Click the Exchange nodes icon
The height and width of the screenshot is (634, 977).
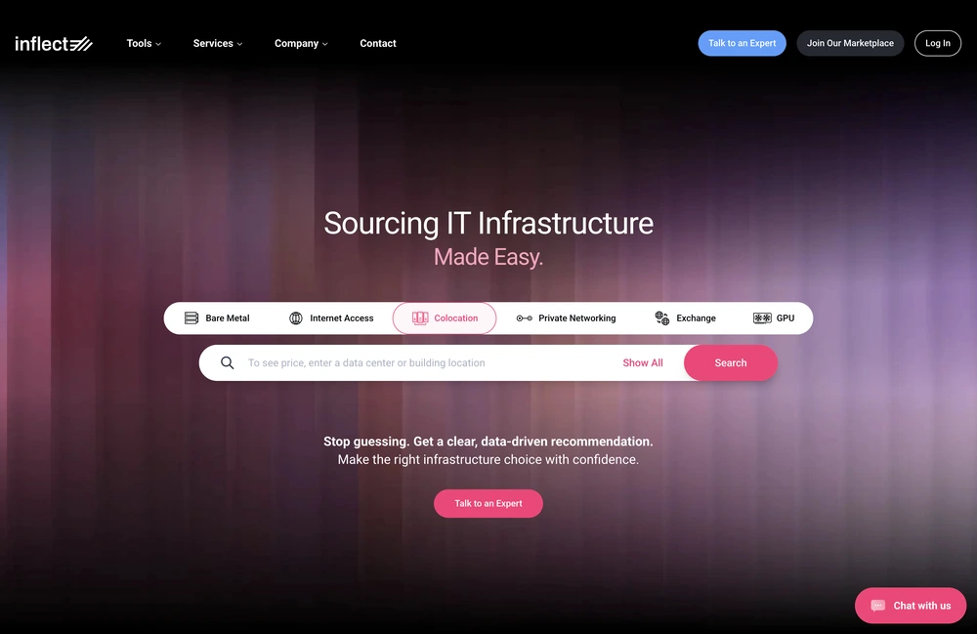click(660, 317)
